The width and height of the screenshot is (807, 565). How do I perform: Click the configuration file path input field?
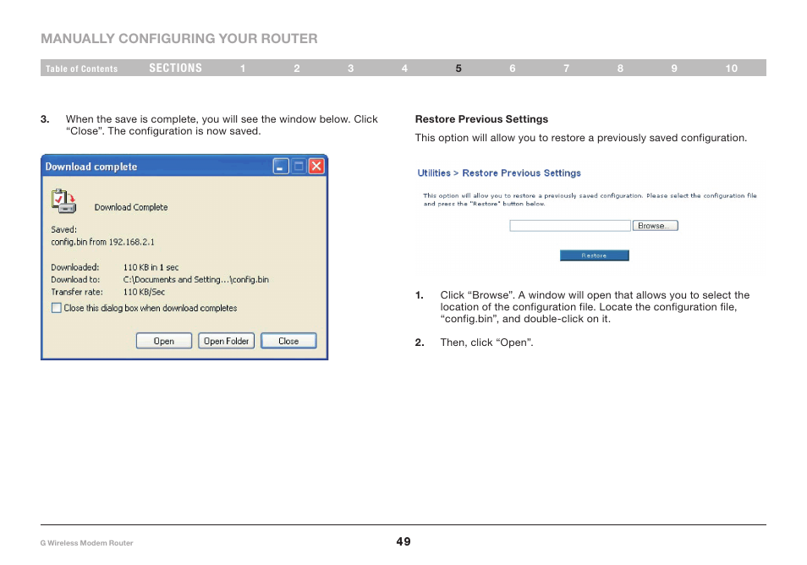pyautogui.click(x=570, y=225)
